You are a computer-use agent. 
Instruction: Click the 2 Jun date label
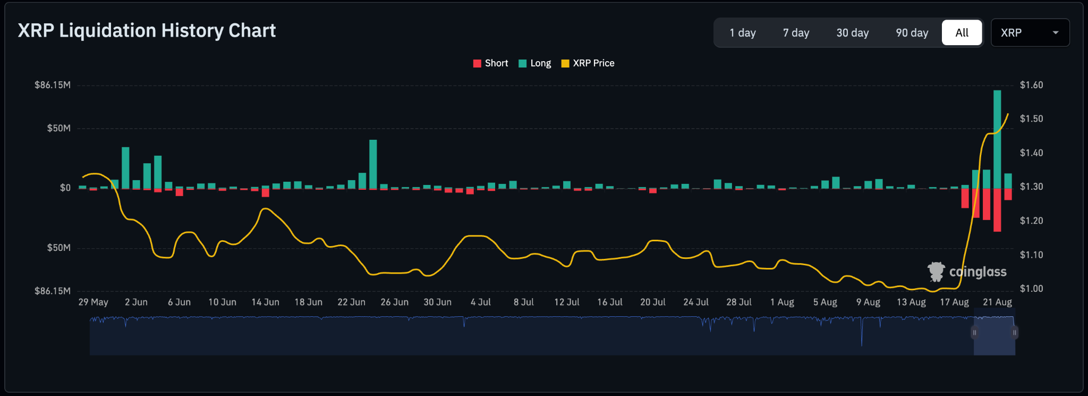[136, 302]
